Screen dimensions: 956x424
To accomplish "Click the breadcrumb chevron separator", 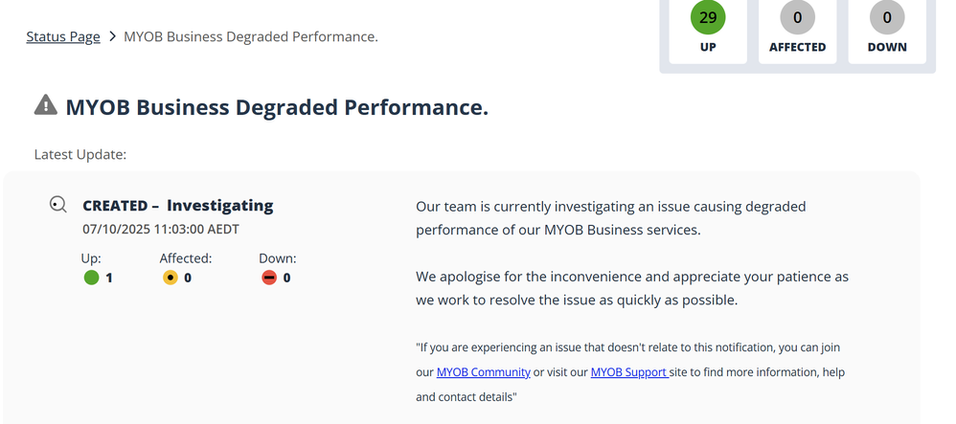I will (113, 37).
